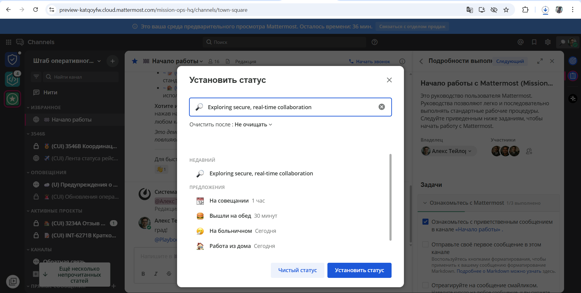This screenshot has width=581, height=293.
Task: Select the 'Работа из дома' status suggestion
Action: click(x=230, y=246)
